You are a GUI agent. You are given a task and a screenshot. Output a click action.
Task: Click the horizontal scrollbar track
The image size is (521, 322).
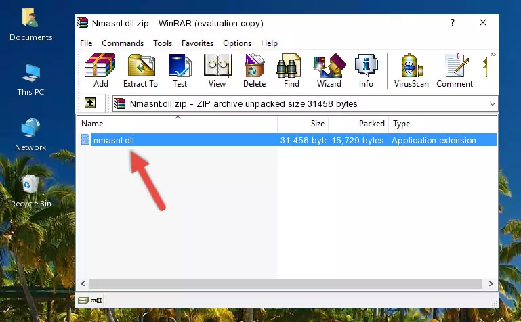(x=285, y=284)
